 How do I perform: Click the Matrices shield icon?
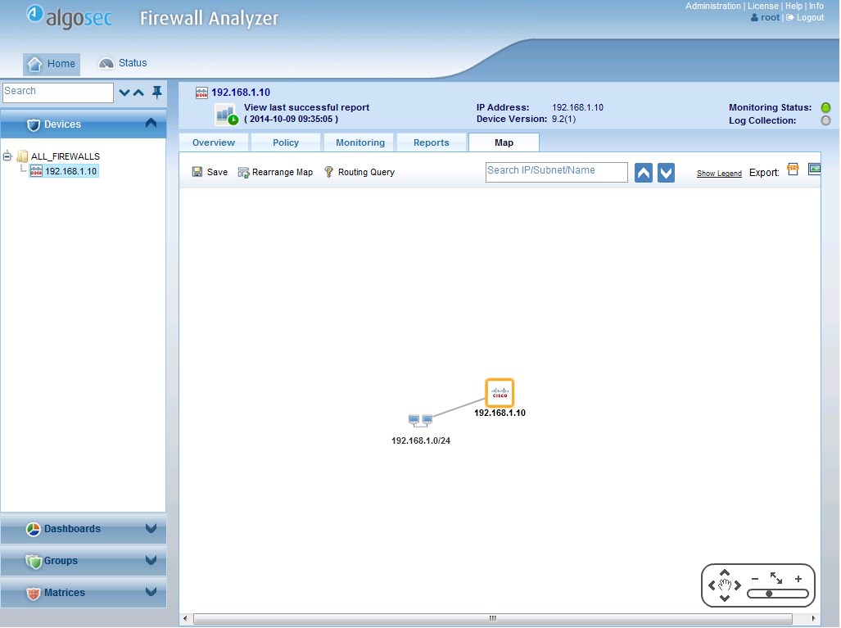click(x=34, y=593)
